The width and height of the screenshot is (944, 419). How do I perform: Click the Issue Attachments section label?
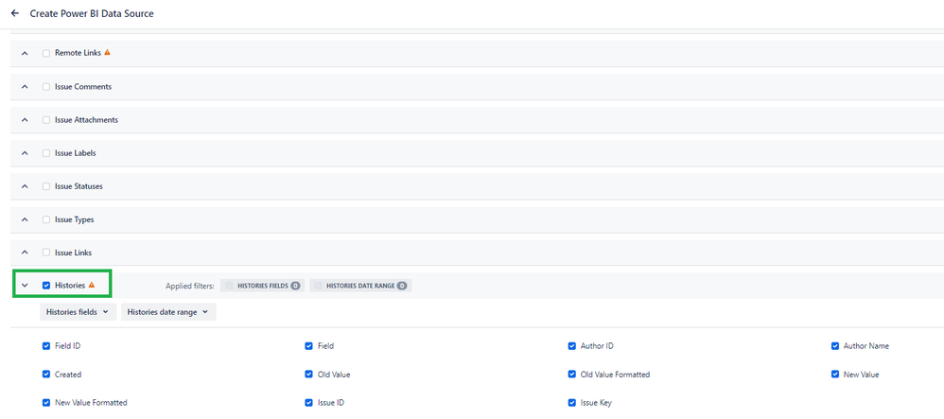tap(86, 120)
